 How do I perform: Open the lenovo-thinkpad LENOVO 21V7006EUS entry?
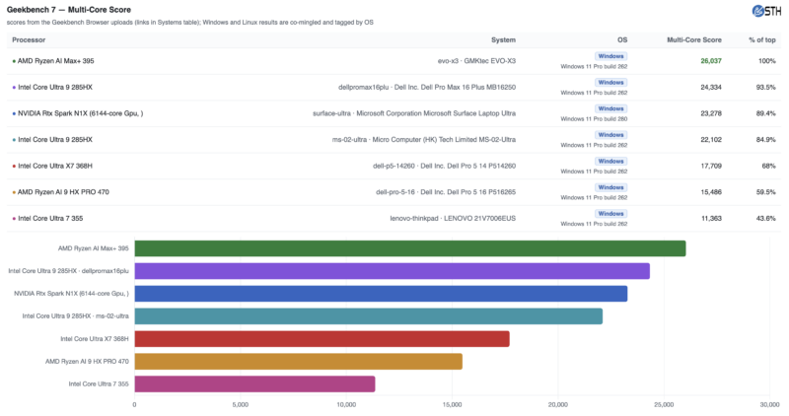click(453, 218)
